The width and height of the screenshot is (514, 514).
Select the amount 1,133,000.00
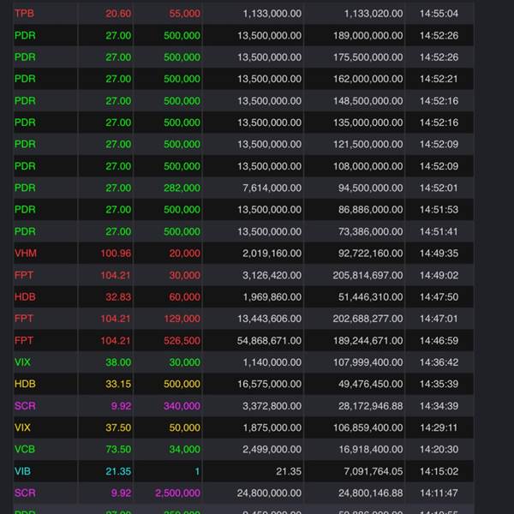272,14
